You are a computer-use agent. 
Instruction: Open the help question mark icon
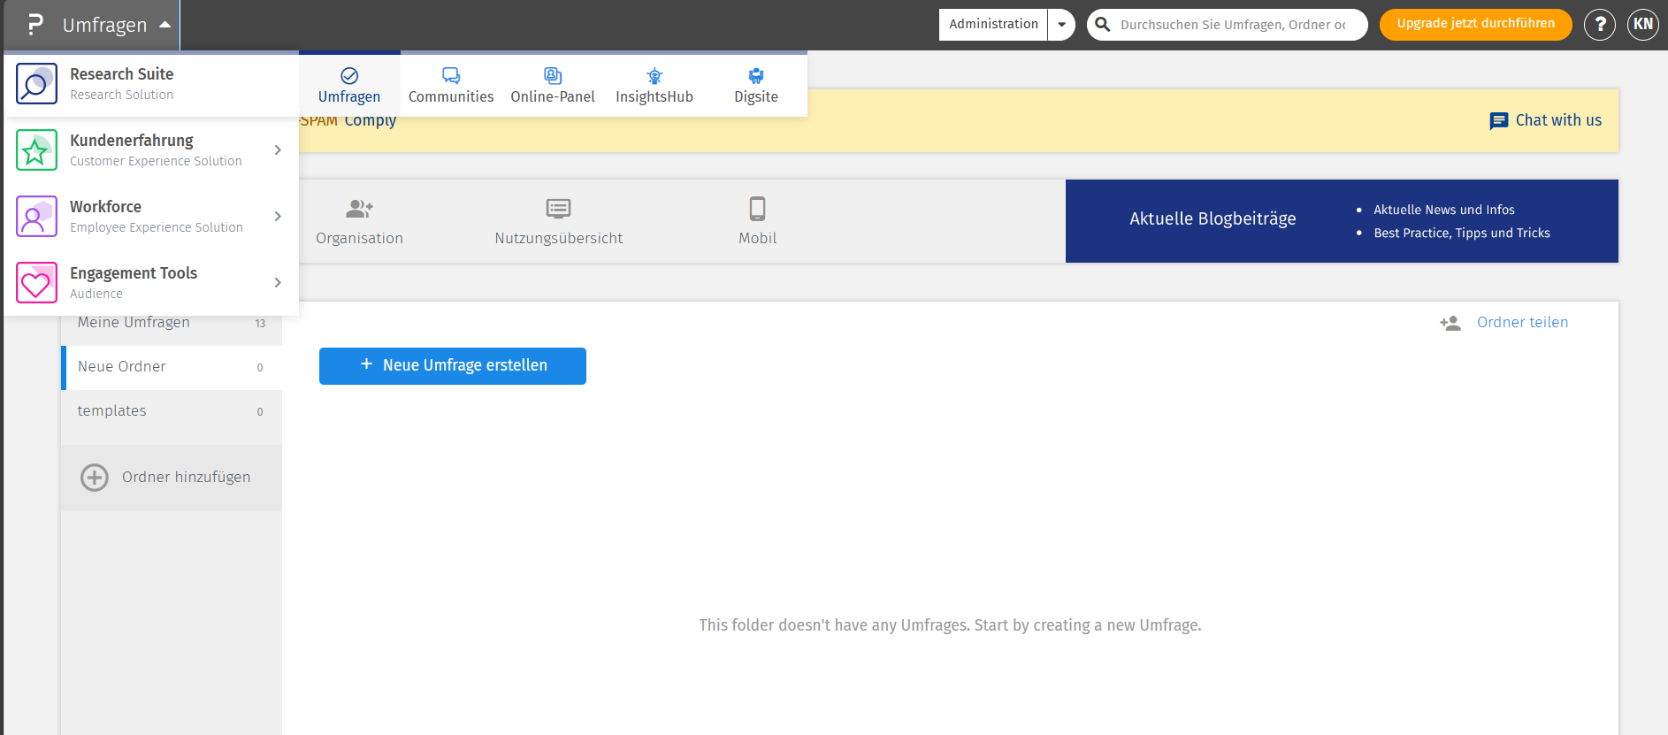[x=1600, y=25]
